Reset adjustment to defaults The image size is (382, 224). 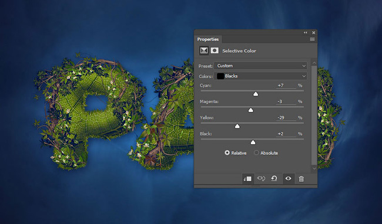pos(274,179)
